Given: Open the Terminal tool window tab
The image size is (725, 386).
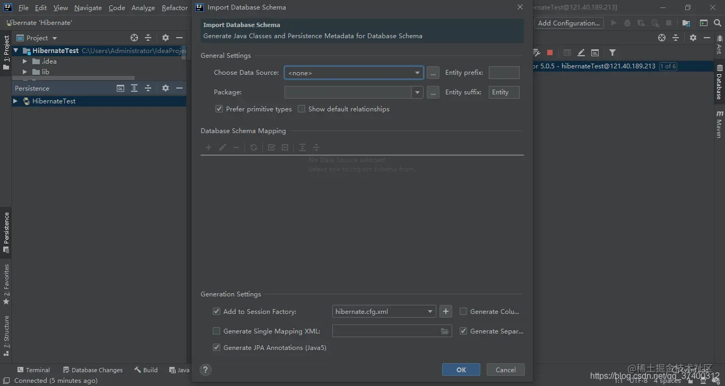Looking at the screenshot, I should [x=33, y=370].
